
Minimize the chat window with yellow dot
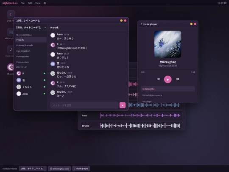click(x=121, y=21)
